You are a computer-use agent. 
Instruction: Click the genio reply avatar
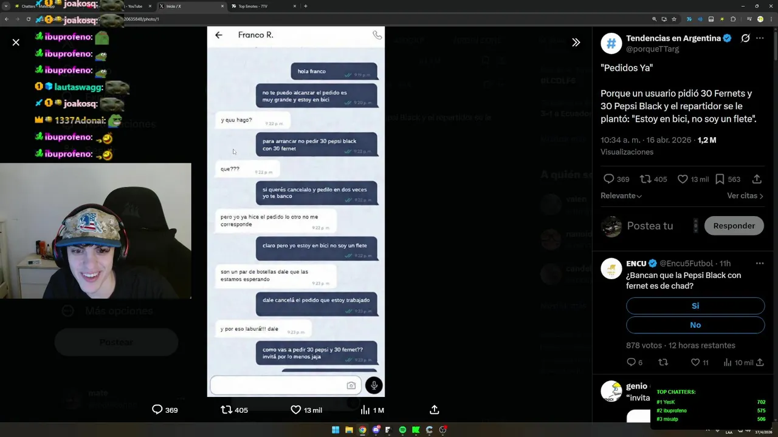click(x=611, y=391)
